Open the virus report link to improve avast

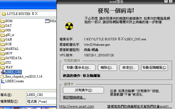coord(139,107)
